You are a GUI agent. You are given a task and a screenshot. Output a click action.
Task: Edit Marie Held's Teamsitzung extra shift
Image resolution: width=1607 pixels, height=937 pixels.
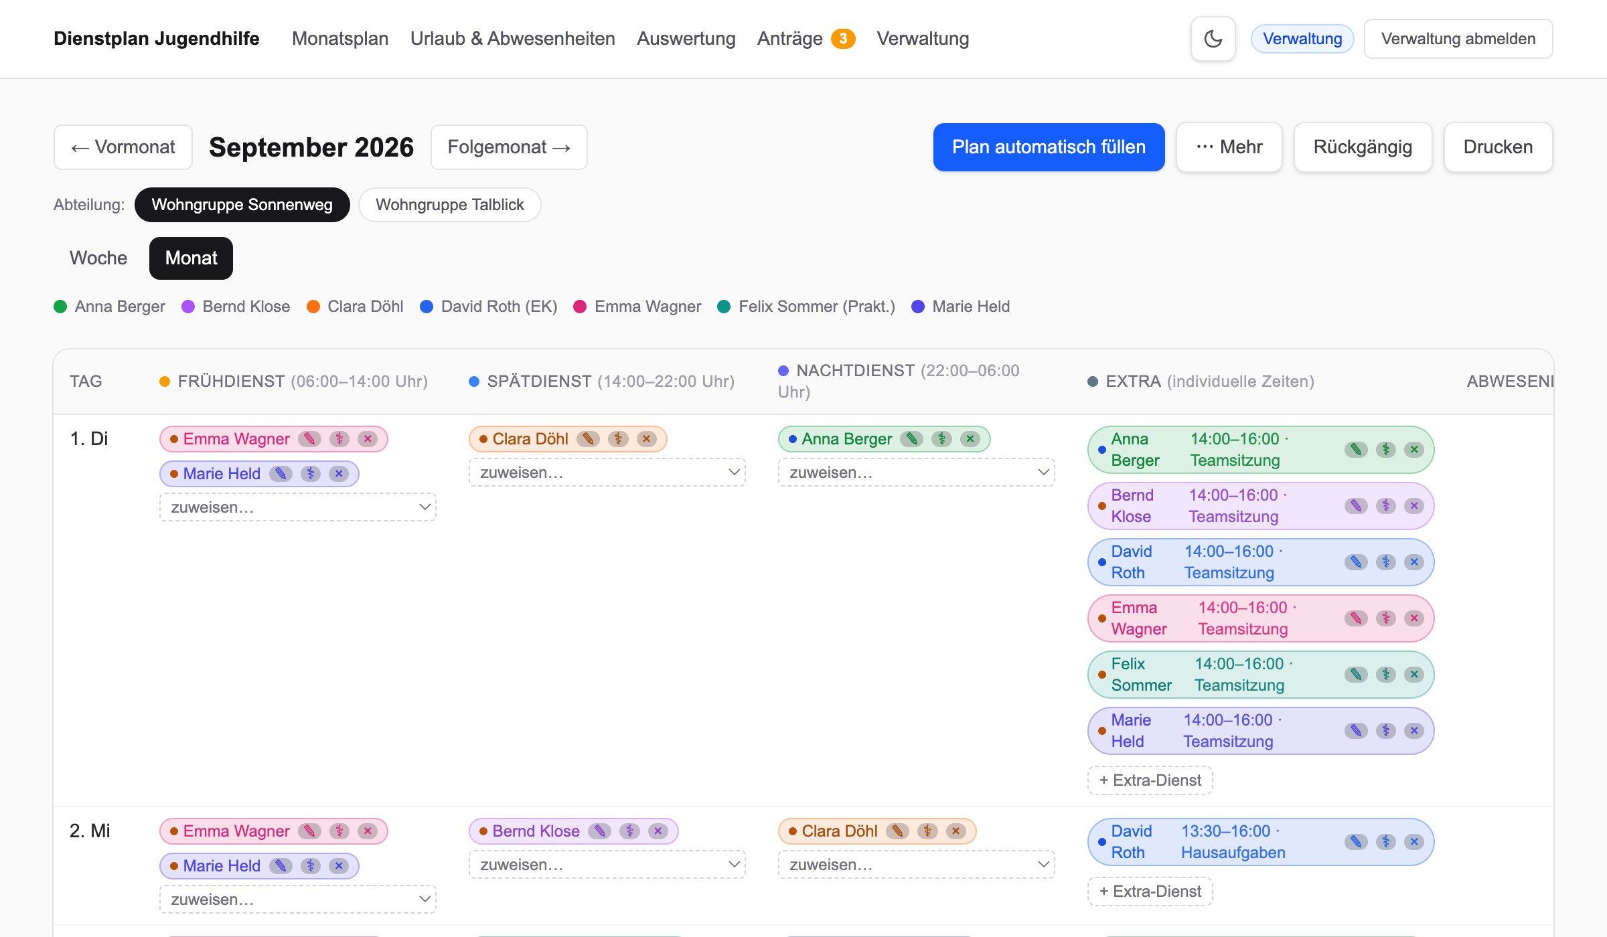tap(1356, 731)
